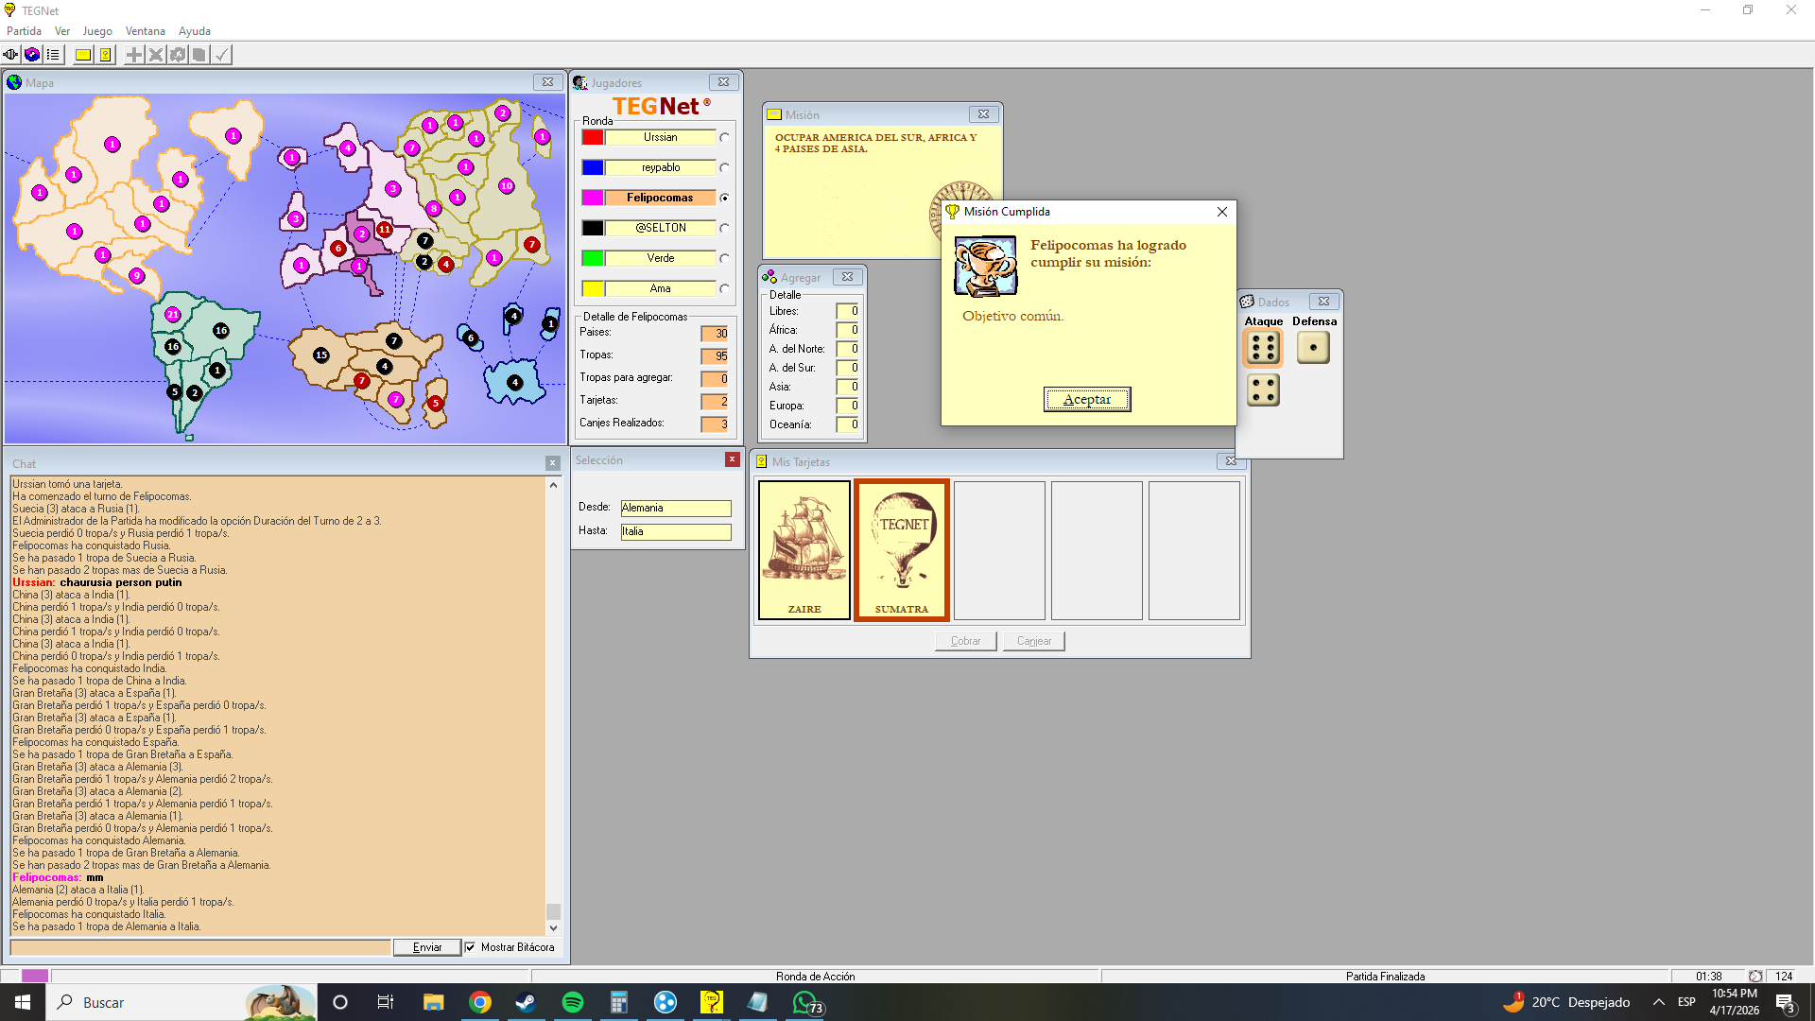Select the SUMATRA card
This screenshot has width=1815, height=1021.
click(902, 550)
